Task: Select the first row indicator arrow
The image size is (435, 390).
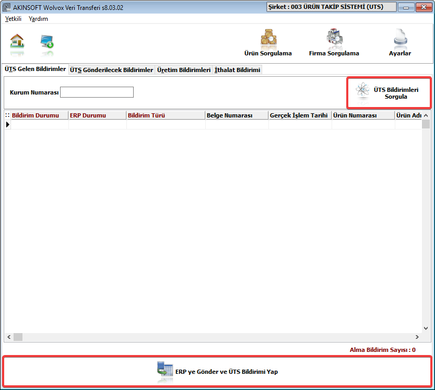Action: click(x=7, y=125)
